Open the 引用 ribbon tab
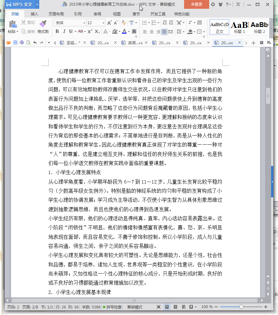Viewport: 278px width, 315px height. (78, 14)
